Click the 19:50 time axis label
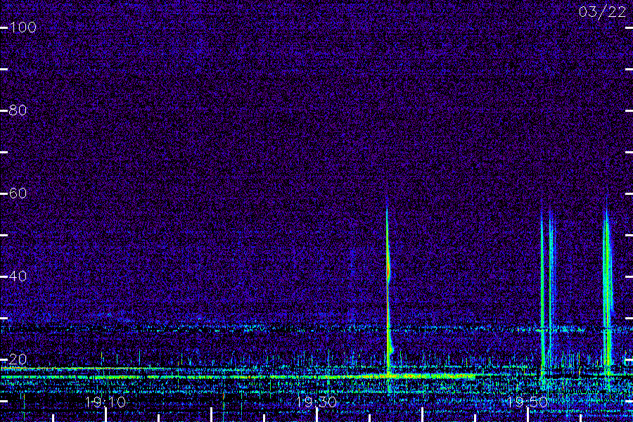This screenshot has width=633, height=422. [x=527, y=402]
